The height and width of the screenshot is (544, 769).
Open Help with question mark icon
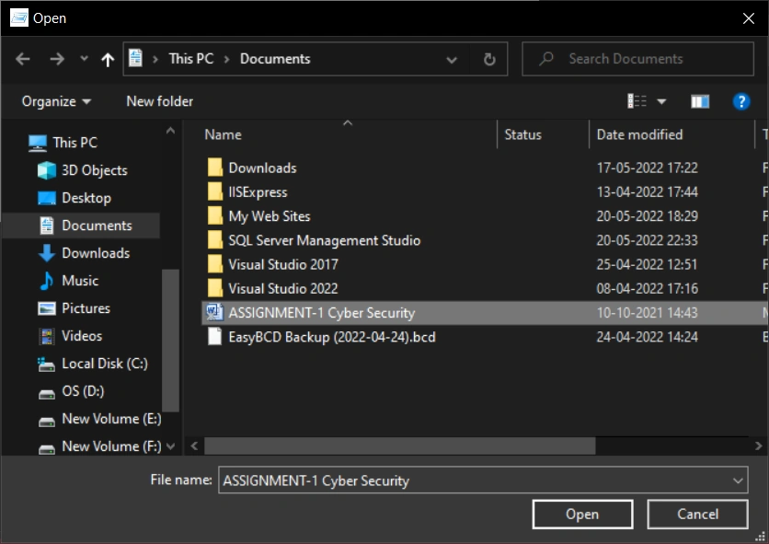741,101
